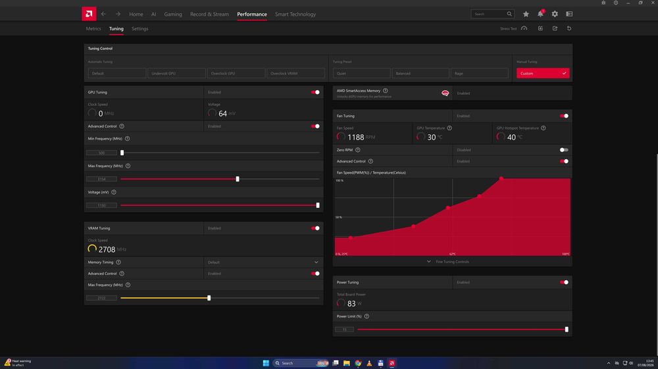Viewport: 658px width, 369px height.
Task: Click the highest fan curve point
Action: 501,179
